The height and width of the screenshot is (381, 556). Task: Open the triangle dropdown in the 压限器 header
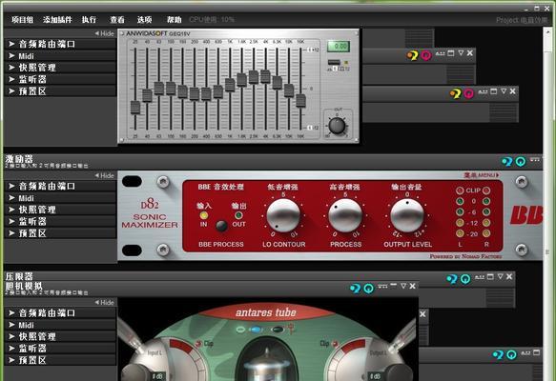coord(500,276)
